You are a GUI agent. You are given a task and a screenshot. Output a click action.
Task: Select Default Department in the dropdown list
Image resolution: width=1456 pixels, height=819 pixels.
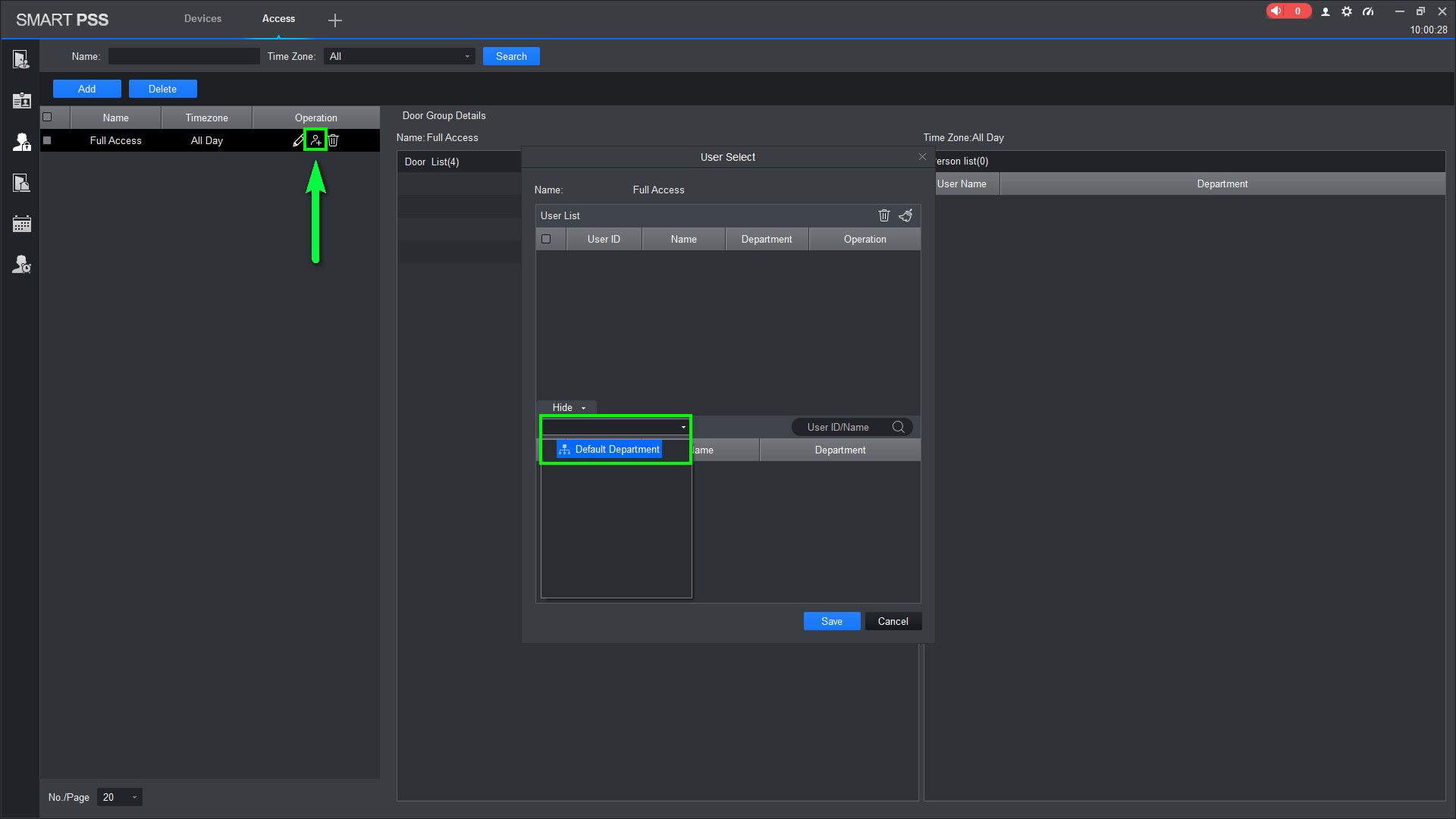(617, 450)
